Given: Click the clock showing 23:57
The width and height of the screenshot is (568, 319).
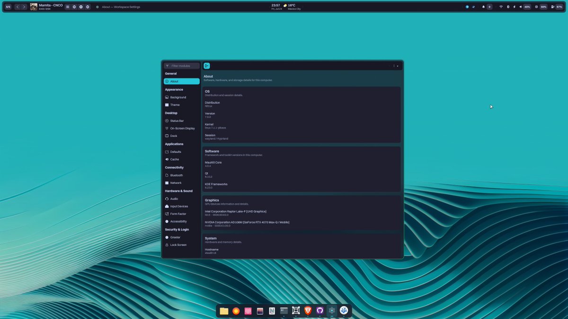Looking at the screenshot, I should coord(275,6).
